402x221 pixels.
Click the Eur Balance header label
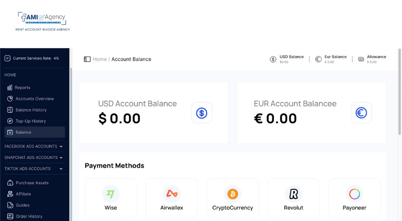(336, 57)
